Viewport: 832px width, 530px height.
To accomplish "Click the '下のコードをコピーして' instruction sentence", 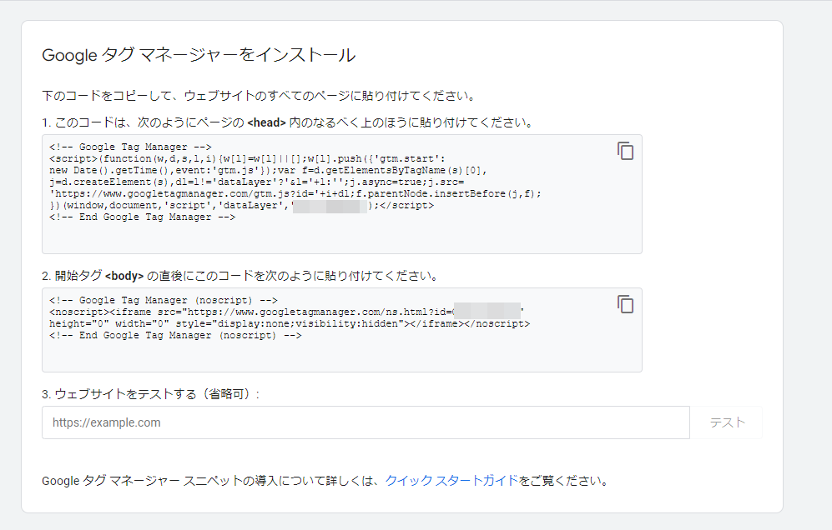I will tap(259, 96).
